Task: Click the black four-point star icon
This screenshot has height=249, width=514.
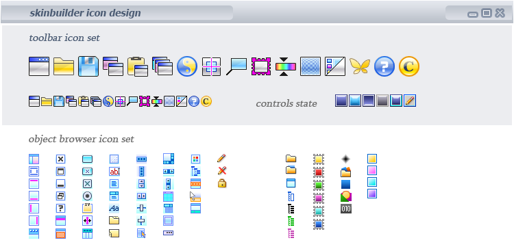Action: (x=346, y=159)
